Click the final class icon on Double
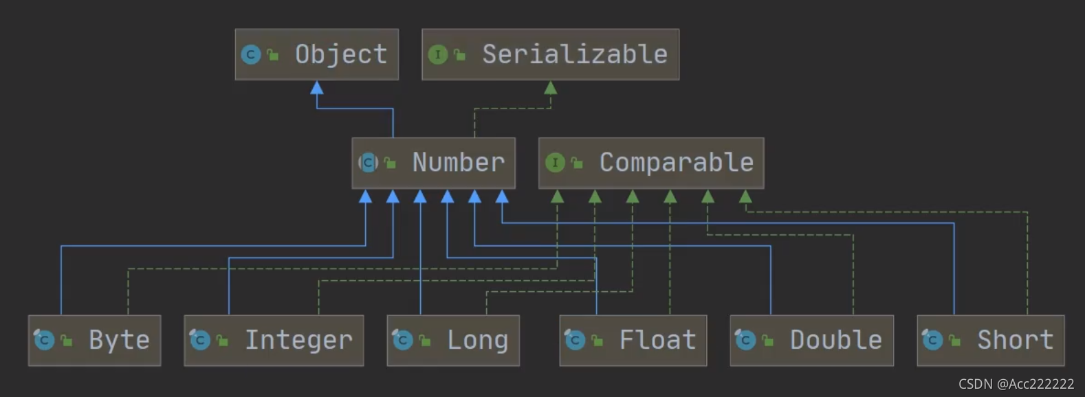 tap(745, 339)
